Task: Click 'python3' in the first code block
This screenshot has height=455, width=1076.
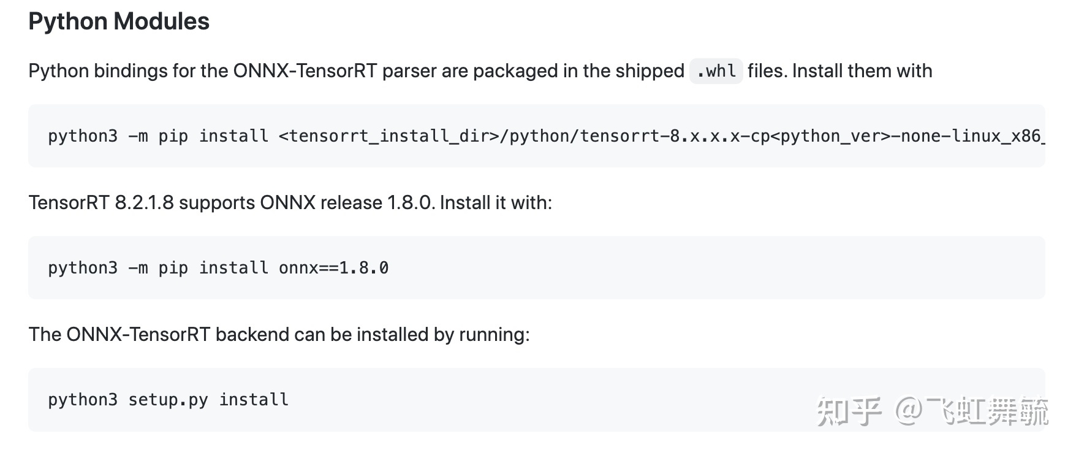Action: click(83, 136)
